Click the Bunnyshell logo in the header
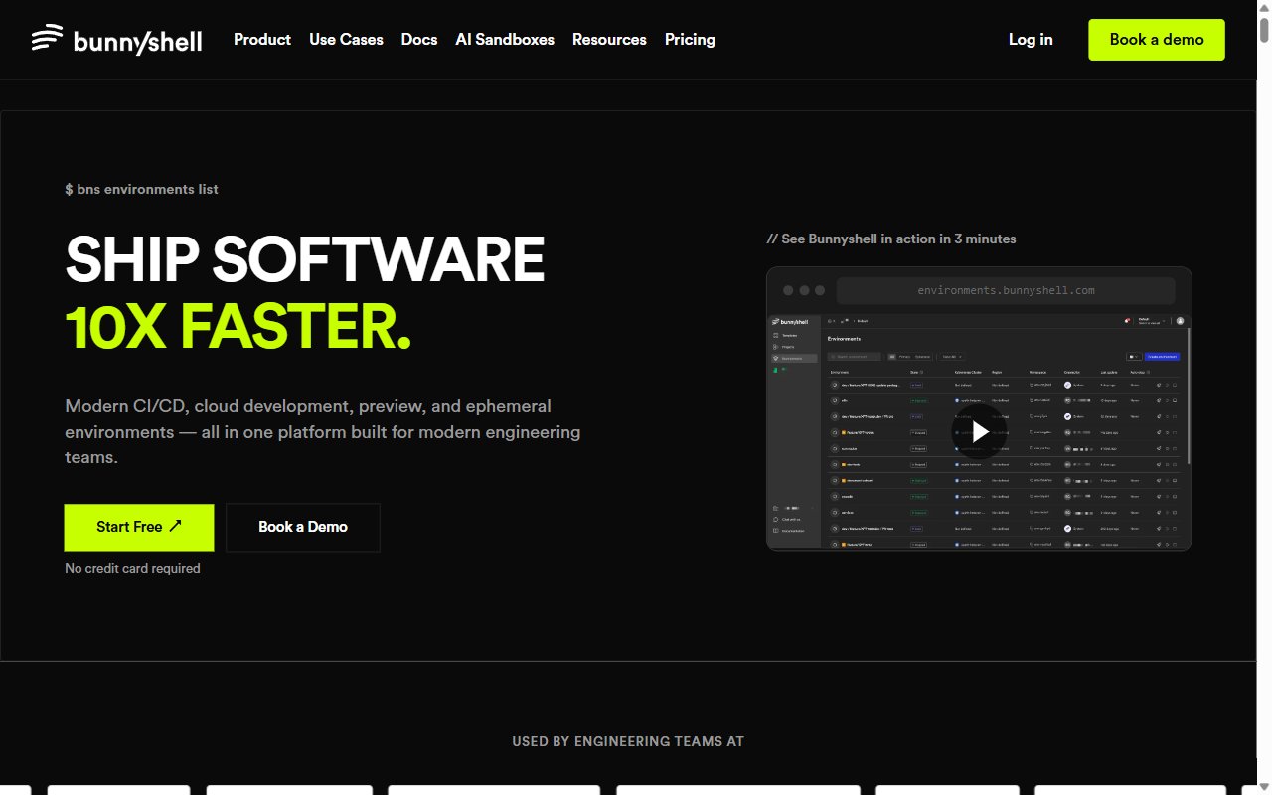1272x795 pixels. tap(116, 40)
